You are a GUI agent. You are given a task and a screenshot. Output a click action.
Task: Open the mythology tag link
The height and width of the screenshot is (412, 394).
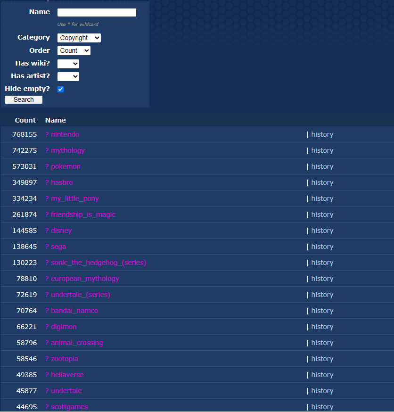coord(68,150)
